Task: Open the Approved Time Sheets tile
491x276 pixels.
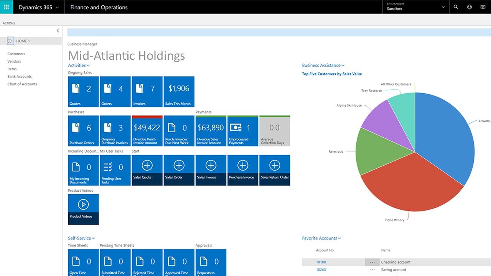Action: pyautogui.click(x=179, y=263)
